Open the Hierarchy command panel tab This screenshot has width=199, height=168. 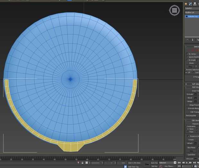[x=195, y=4]
